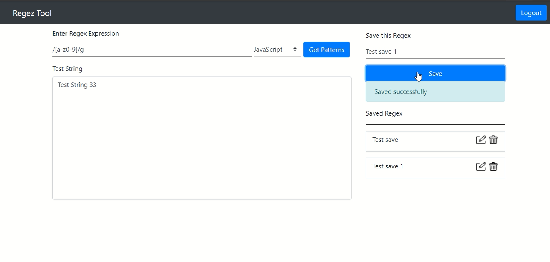Click the 'Enter Regex Expression' label
Screen dimensions: 550x262
coord(86,34)
